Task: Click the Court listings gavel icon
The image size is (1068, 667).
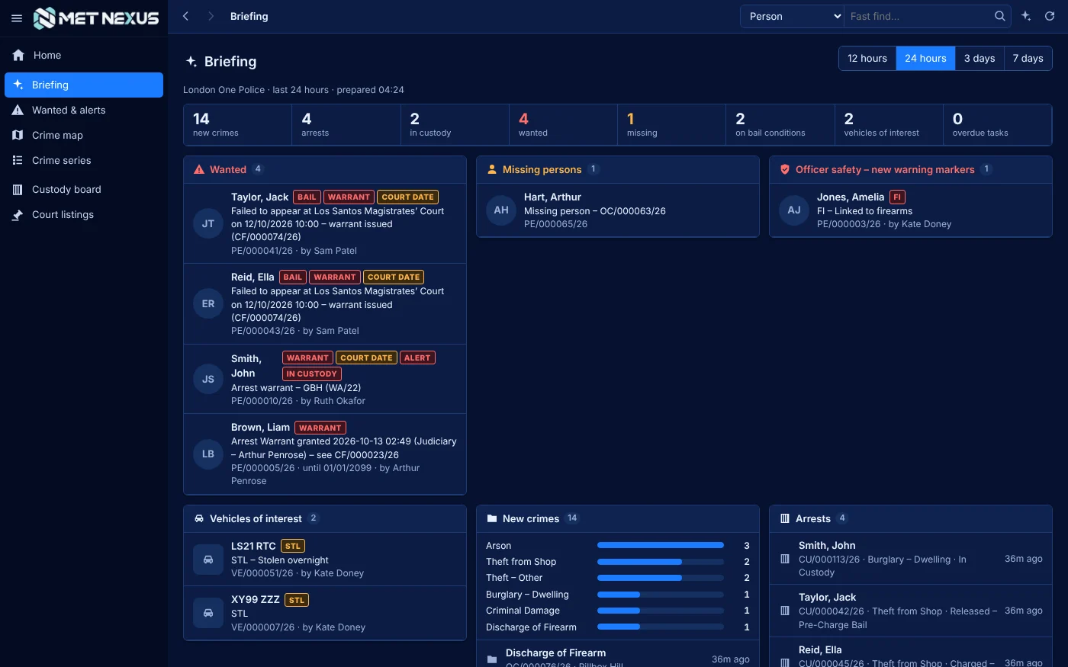Action: tap(18, 214)
